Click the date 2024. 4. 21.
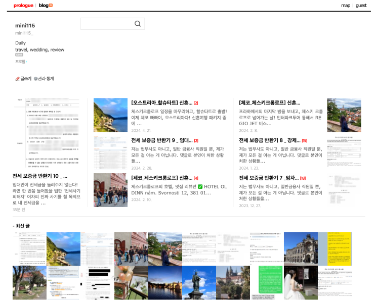Screen dimensions: 376x304 141,130
